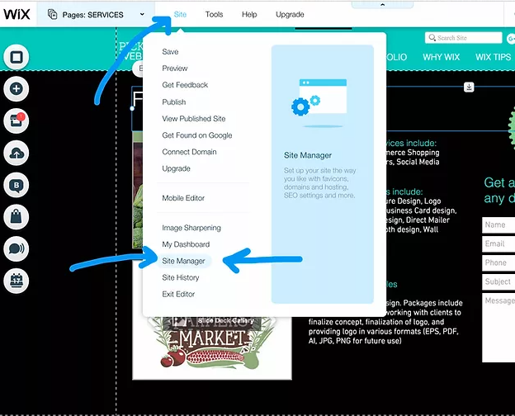Click the WHY WIX navigation link

[x=441, y=57]
